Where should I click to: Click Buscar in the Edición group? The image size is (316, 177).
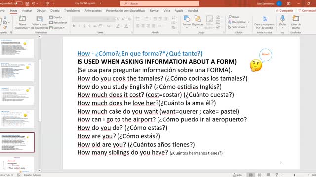(234, 17)
